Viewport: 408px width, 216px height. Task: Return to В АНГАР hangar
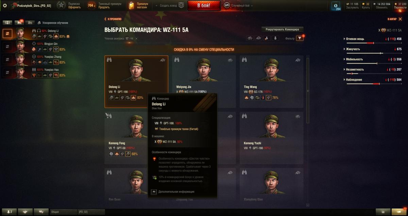[394, 19]
